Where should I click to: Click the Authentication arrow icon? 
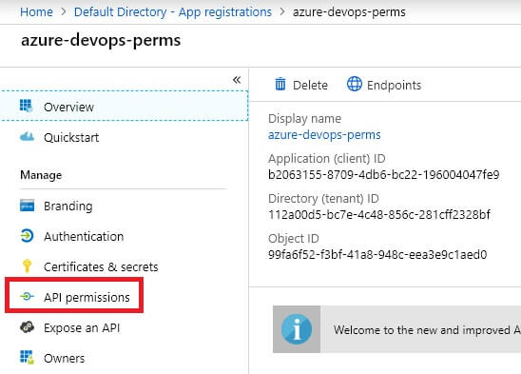27,236
